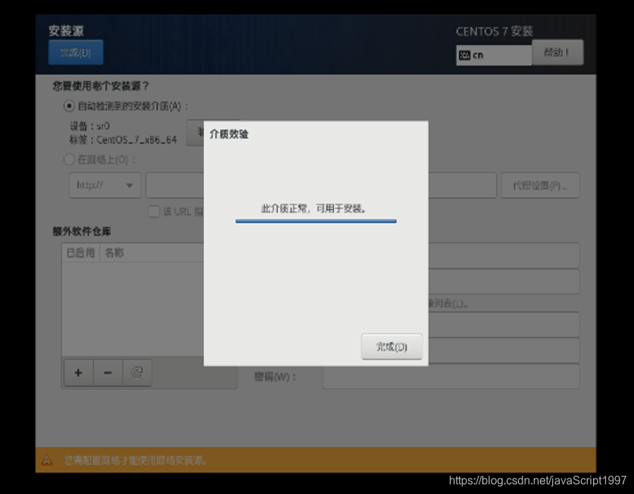Click the 代理设置(P) proxy button

click(x=540, y=185)
